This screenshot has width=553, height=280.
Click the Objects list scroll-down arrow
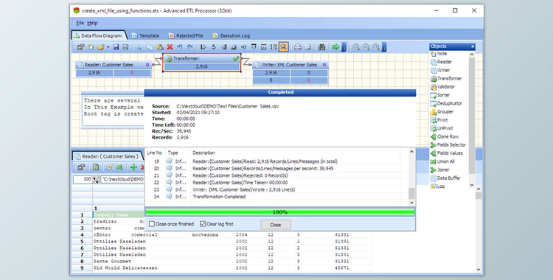[x=472, y=185]
